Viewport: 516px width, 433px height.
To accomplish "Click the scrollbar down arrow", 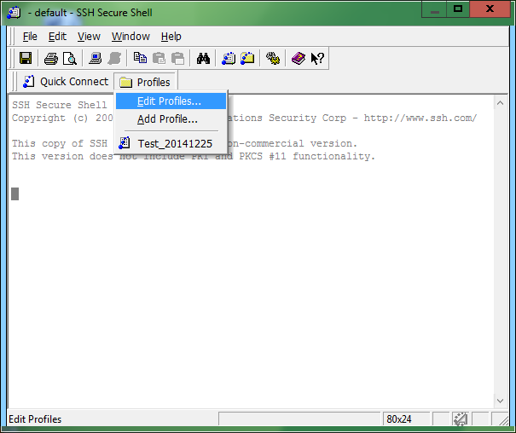I will (500, 401).
